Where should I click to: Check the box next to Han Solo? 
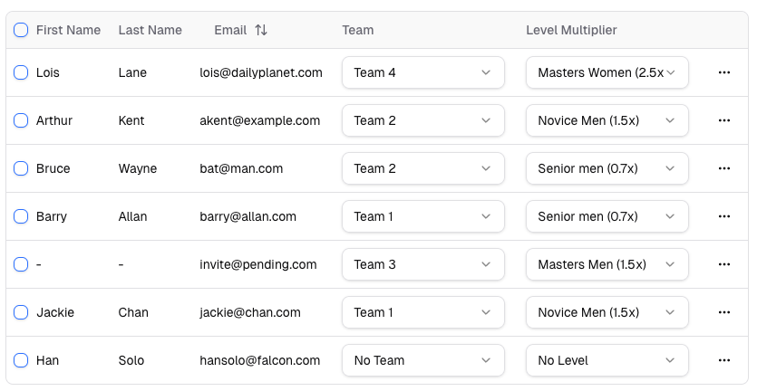(x=21, y=360)
